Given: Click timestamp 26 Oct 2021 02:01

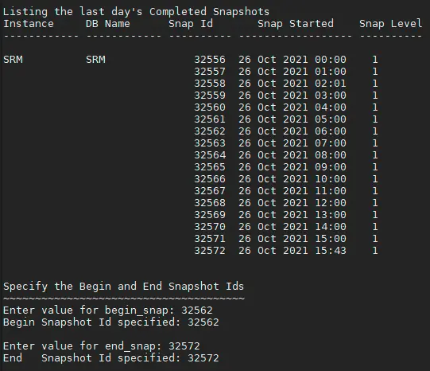Looking at the screenshot, I should tap(292, 84).
